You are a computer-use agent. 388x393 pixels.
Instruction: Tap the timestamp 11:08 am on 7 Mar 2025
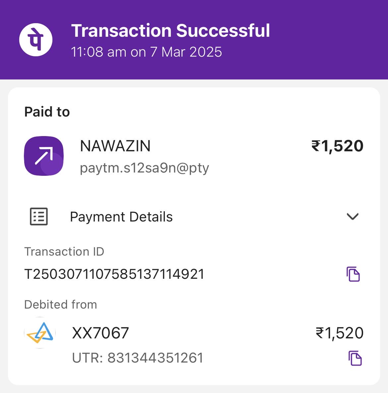point(146,52)
